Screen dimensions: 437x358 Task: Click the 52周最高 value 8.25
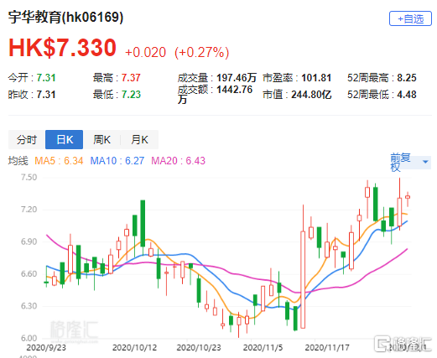[x=407, y=78]
